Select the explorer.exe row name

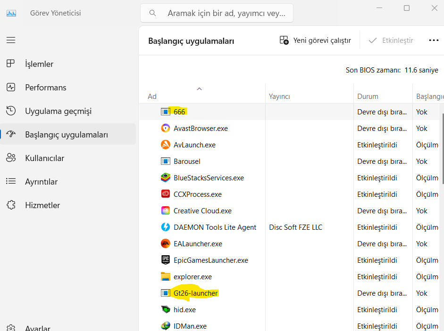click(193, 277)
